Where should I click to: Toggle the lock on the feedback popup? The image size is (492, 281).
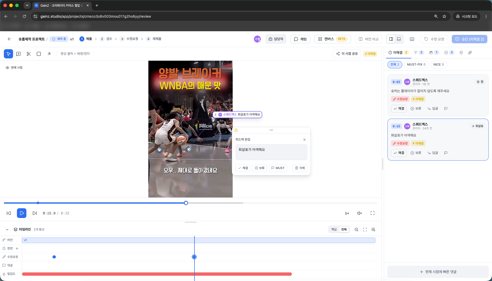236,130
